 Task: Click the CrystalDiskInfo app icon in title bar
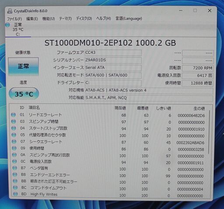click(10, 11)
